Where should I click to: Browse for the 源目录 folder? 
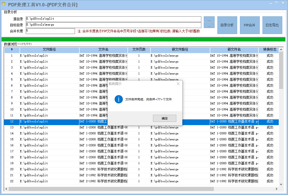point(209,19)
